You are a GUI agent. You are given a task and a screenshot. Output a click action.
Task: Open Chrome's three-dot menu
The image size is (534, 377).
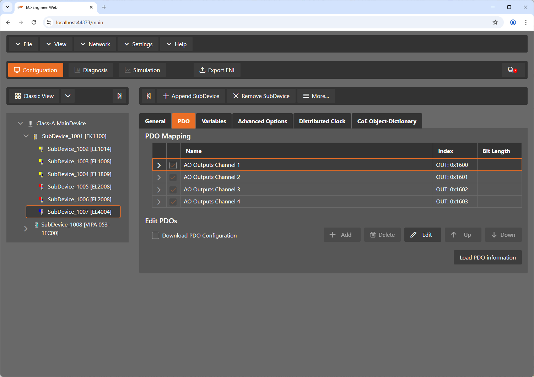point(526,22)
